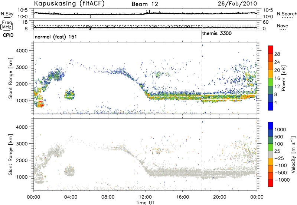297x205 pixels.
Task: Click the "08:00" time axis tick label
Action: pos(108,197)
